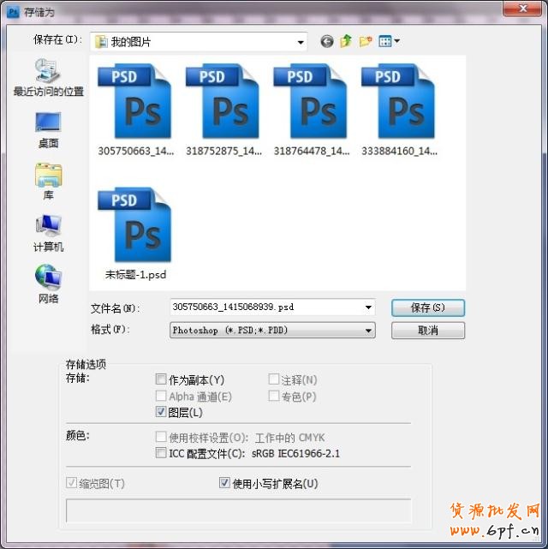
Task: Uncheck the 图层(L) layers checkbox
Action: 161,412
